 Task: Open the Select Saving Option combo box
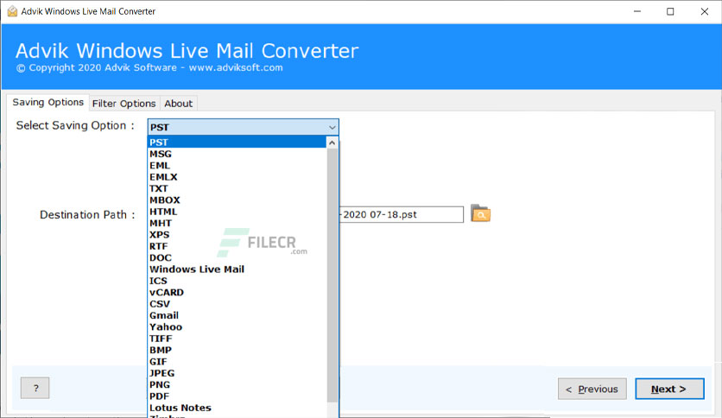pyautogui.click(x=244, y=127)
